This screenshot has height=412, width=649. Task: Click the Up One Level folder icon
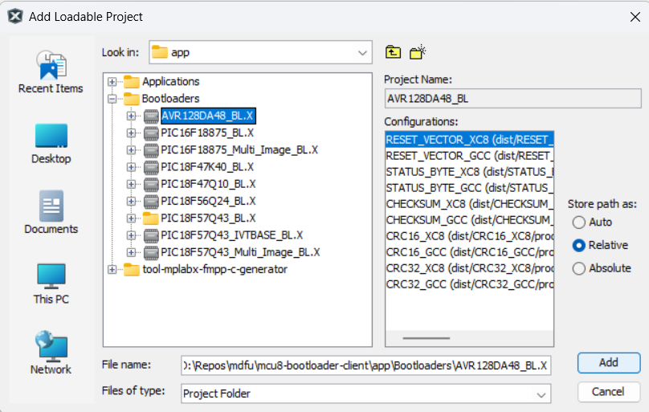click(393, 52)
